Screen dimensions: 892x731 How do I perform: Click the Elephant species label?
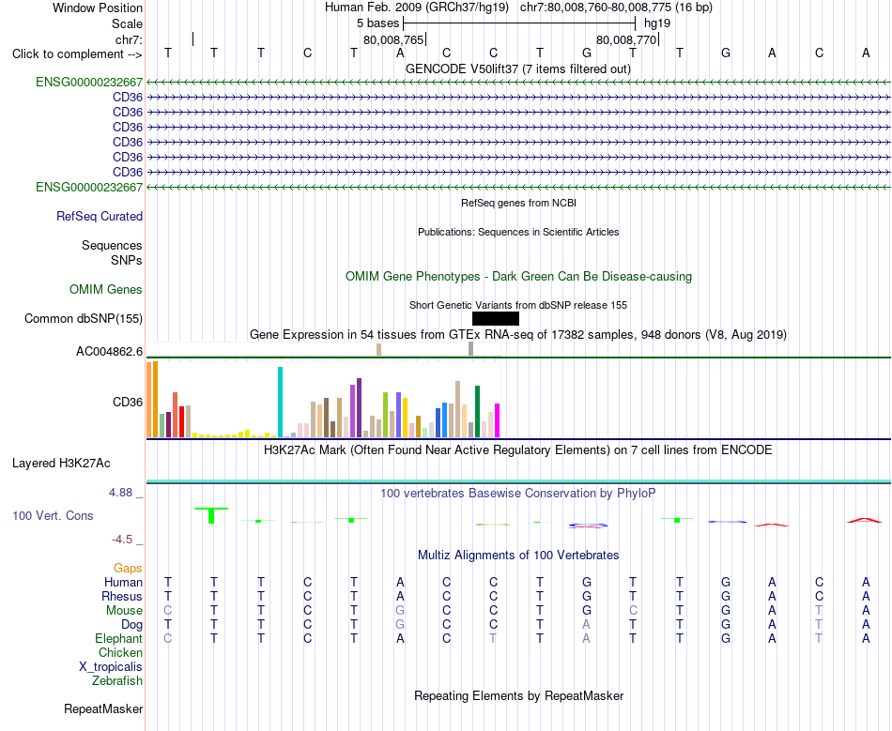[x=118, y=638]
